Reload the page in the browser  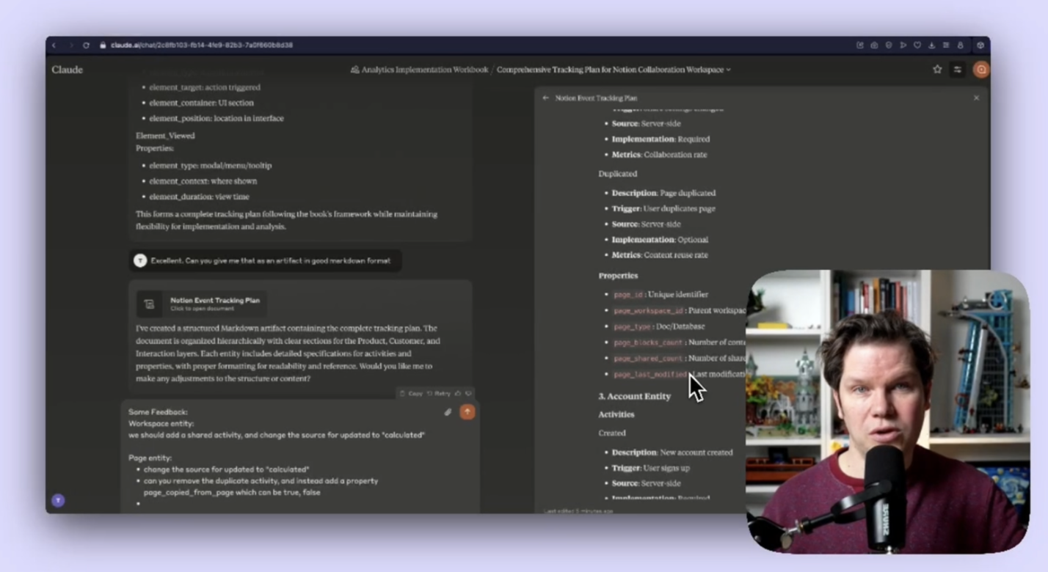coord(86,45)
